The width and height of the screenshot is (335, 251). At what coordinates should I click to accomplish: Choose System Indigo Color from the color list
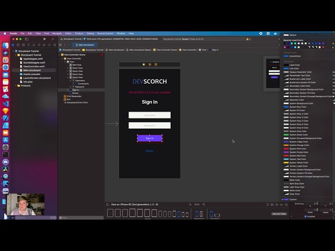tap(299, 142)
